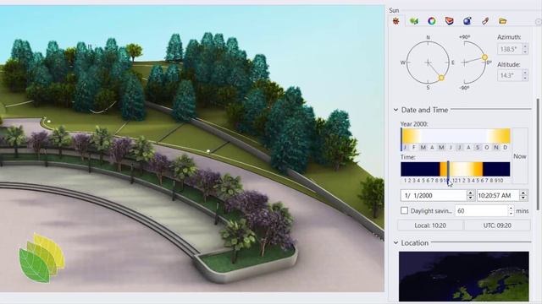Click inside the altitude half-circle dial

[474, 62]
